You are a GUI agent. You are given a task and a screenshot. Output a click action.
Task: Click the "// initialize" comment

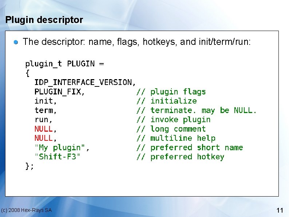tap(167, 101)
